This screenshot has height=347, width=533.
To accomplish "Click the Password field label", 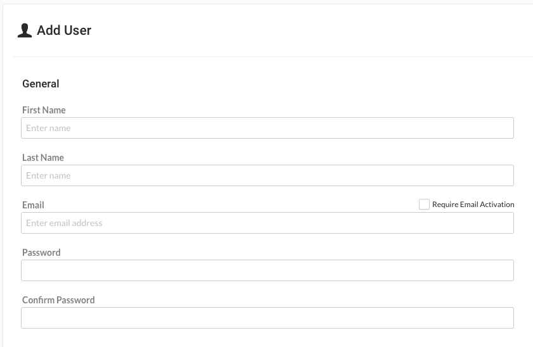I will coord(41,253).
